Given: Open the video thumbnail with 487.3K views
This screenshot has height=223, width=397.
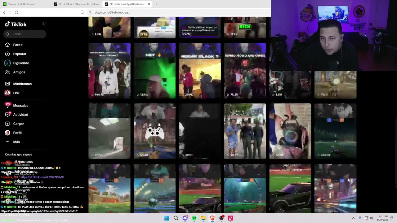Looking at the screenshot, I should click(335, 131).
